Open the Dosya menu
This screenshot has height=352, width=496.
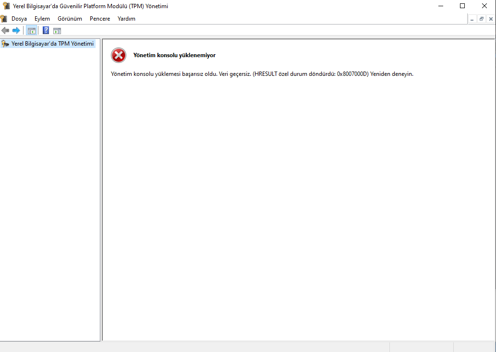(19, 19)
